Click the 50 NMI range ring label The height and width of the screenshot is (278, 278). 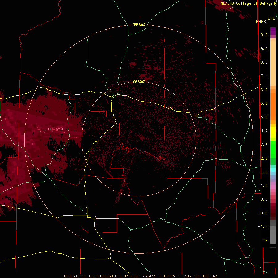pos(139,82)
